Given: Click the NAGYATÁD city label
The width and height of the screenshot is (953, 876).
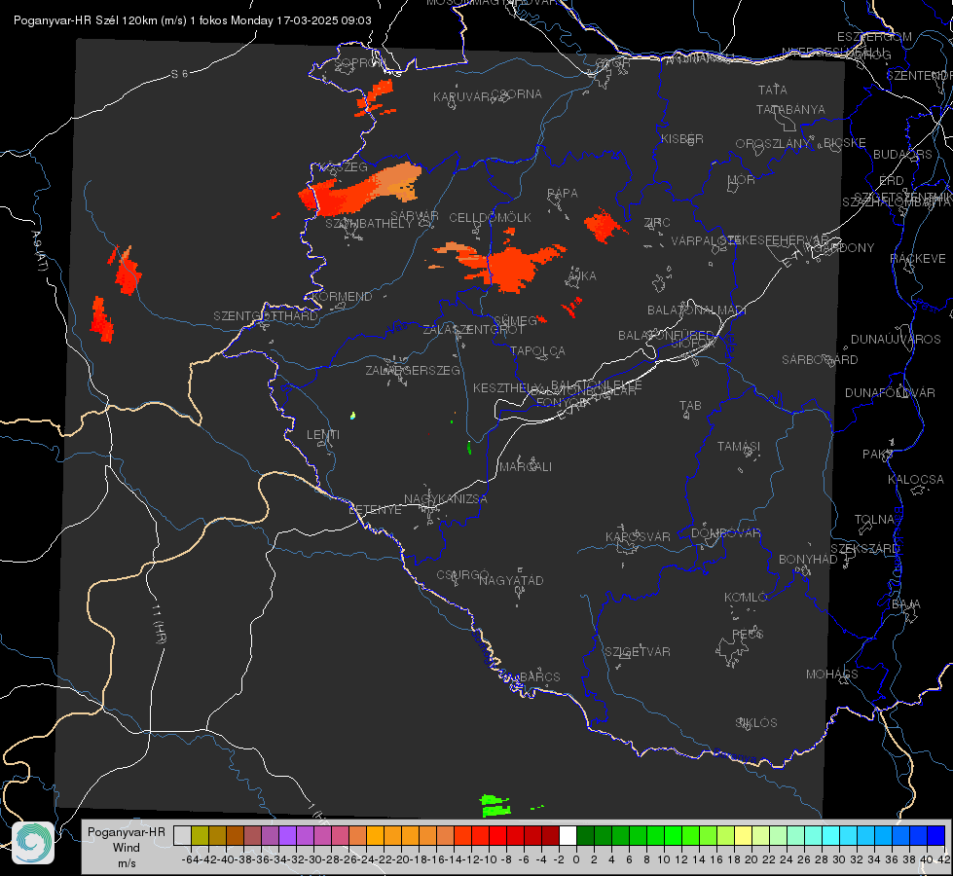Looking at the screenshot, I should click(511, 580).
